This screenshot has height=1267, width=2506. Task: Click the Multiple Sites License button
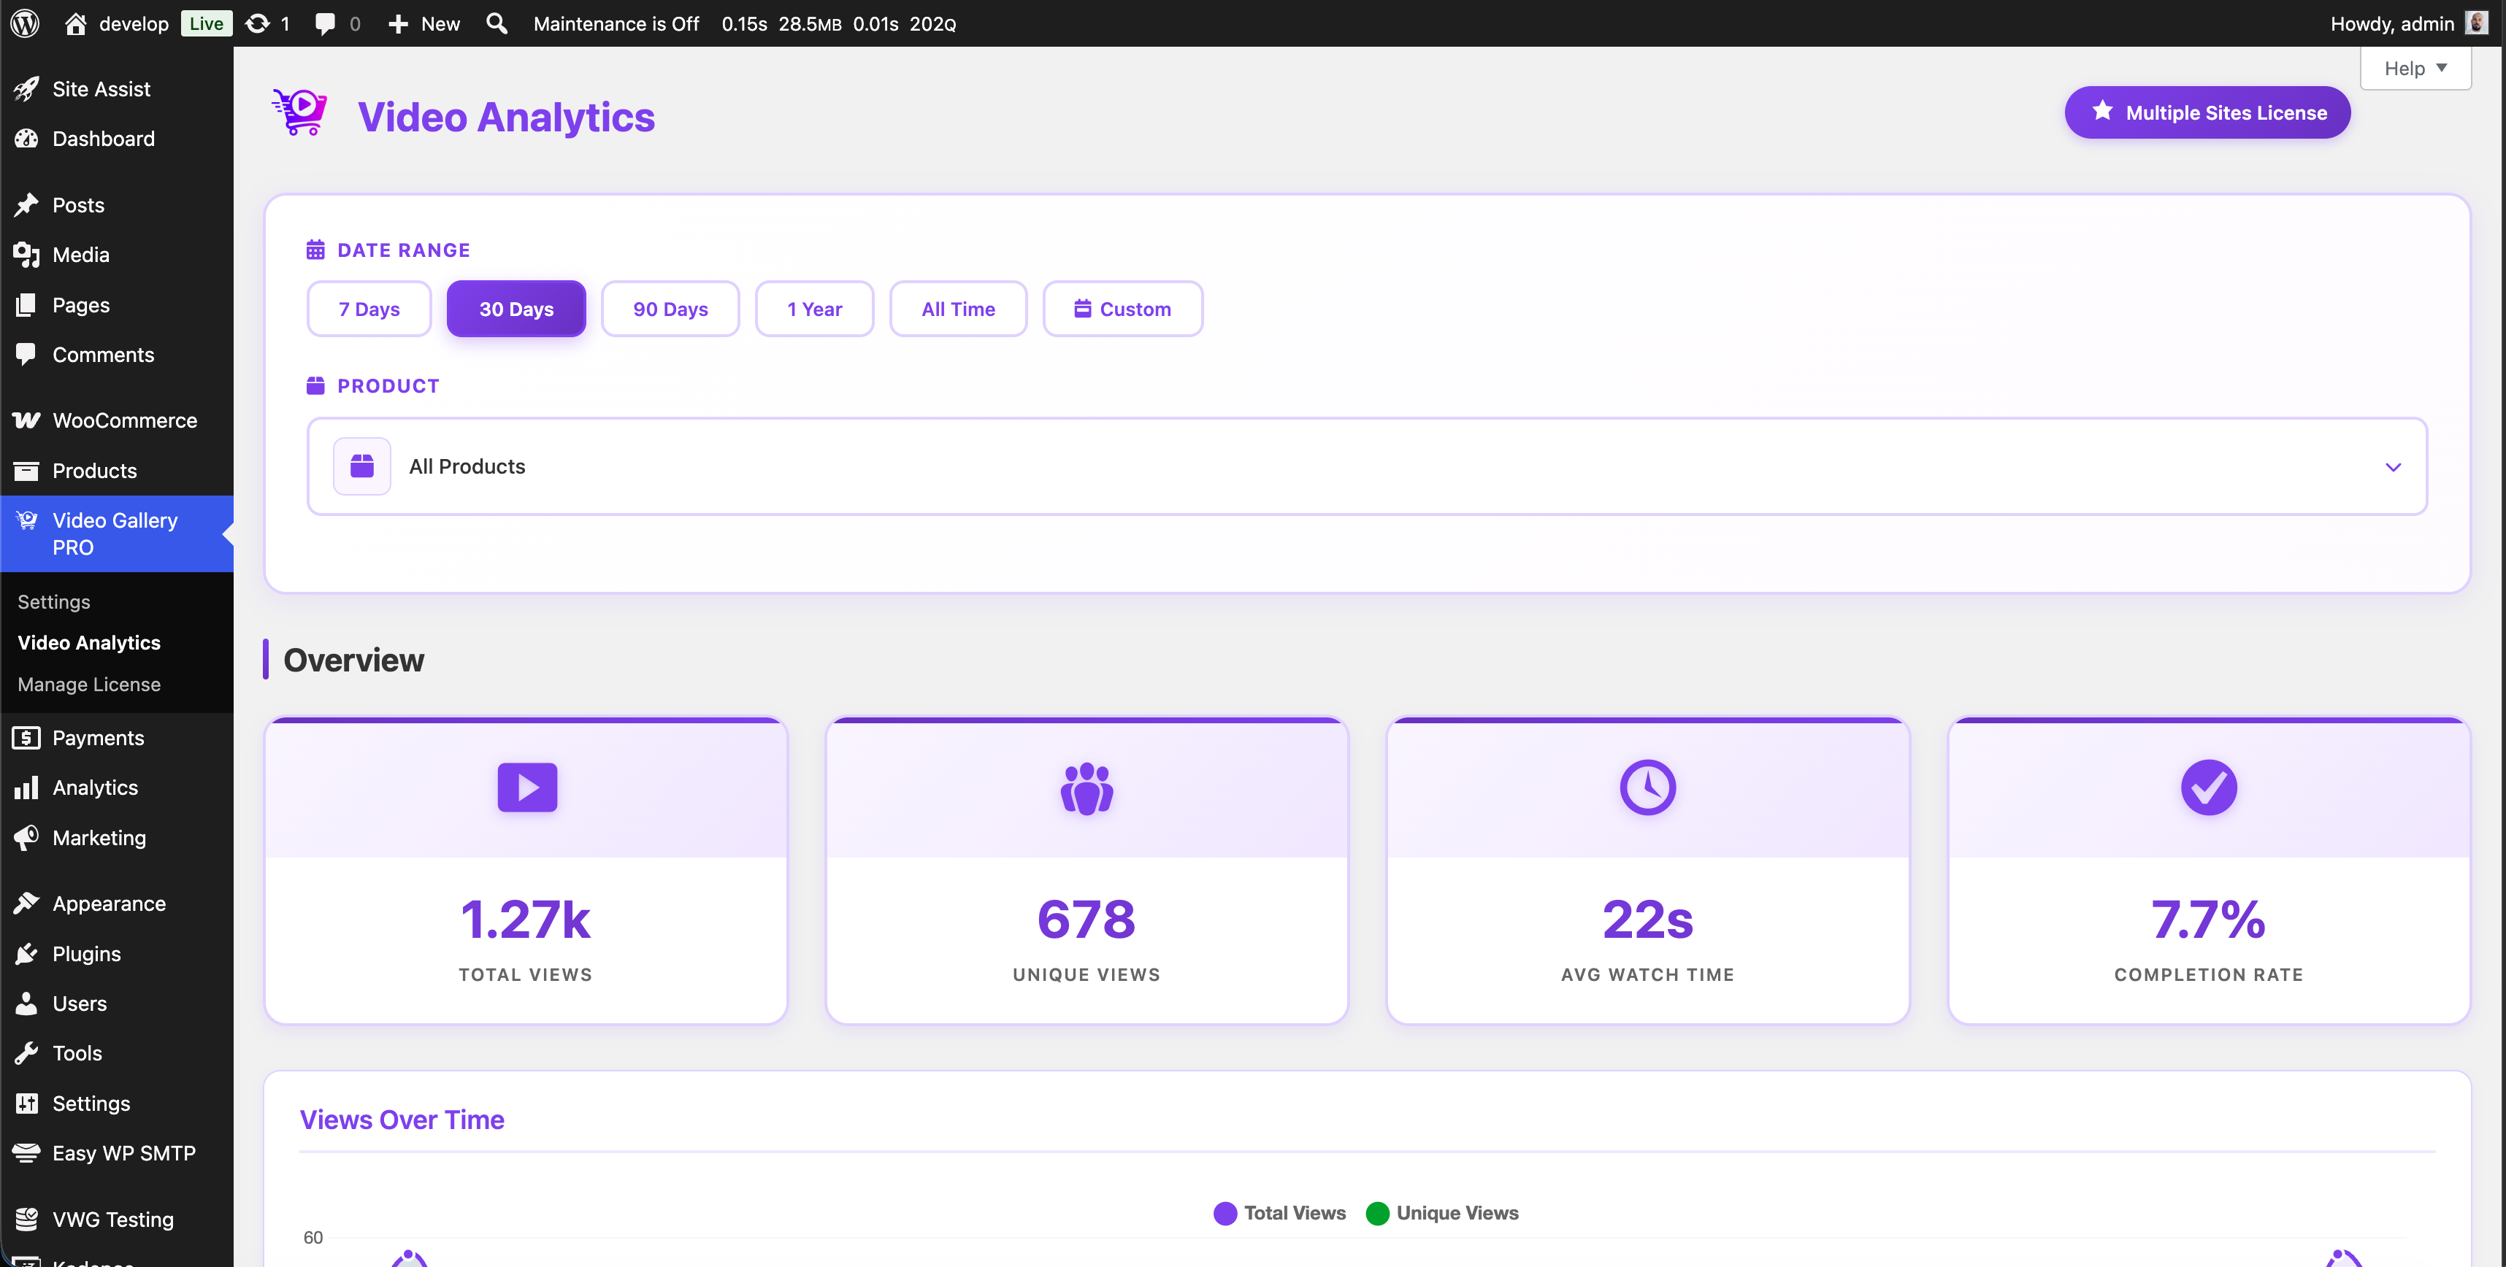(2207, 112)
